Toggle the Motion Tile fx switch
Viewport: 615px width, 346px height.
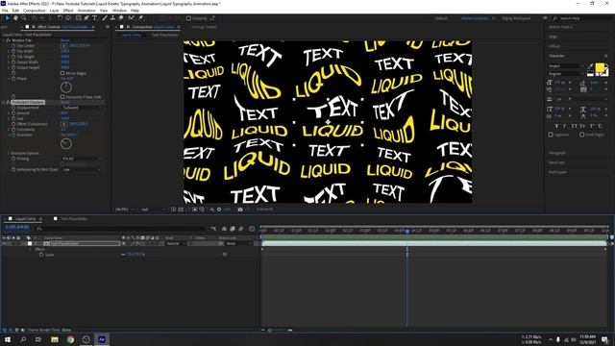pos(9,40)
